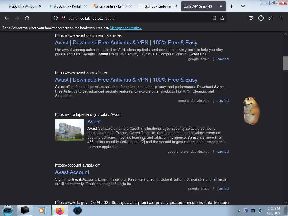Click the volume tray icon
The width and height of the screenshot is (288, 216).
click(x=260, y=210)
